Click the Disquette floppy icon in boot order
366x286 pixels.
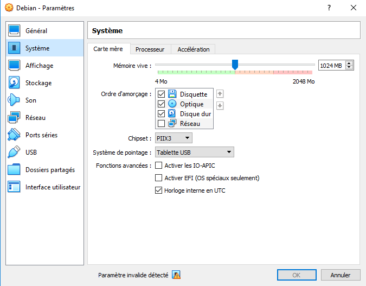(172, 94)
